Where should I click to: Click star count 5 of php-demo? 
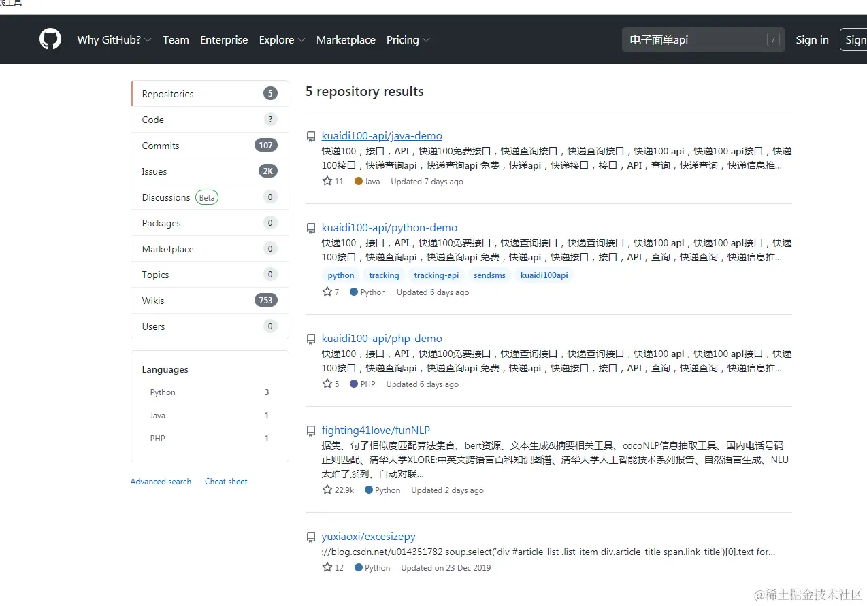tap(331, 384)
